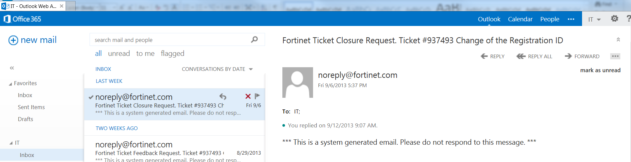
Task: Open more actions ellipsis in reading pane
Action: [x=615, y=56]
